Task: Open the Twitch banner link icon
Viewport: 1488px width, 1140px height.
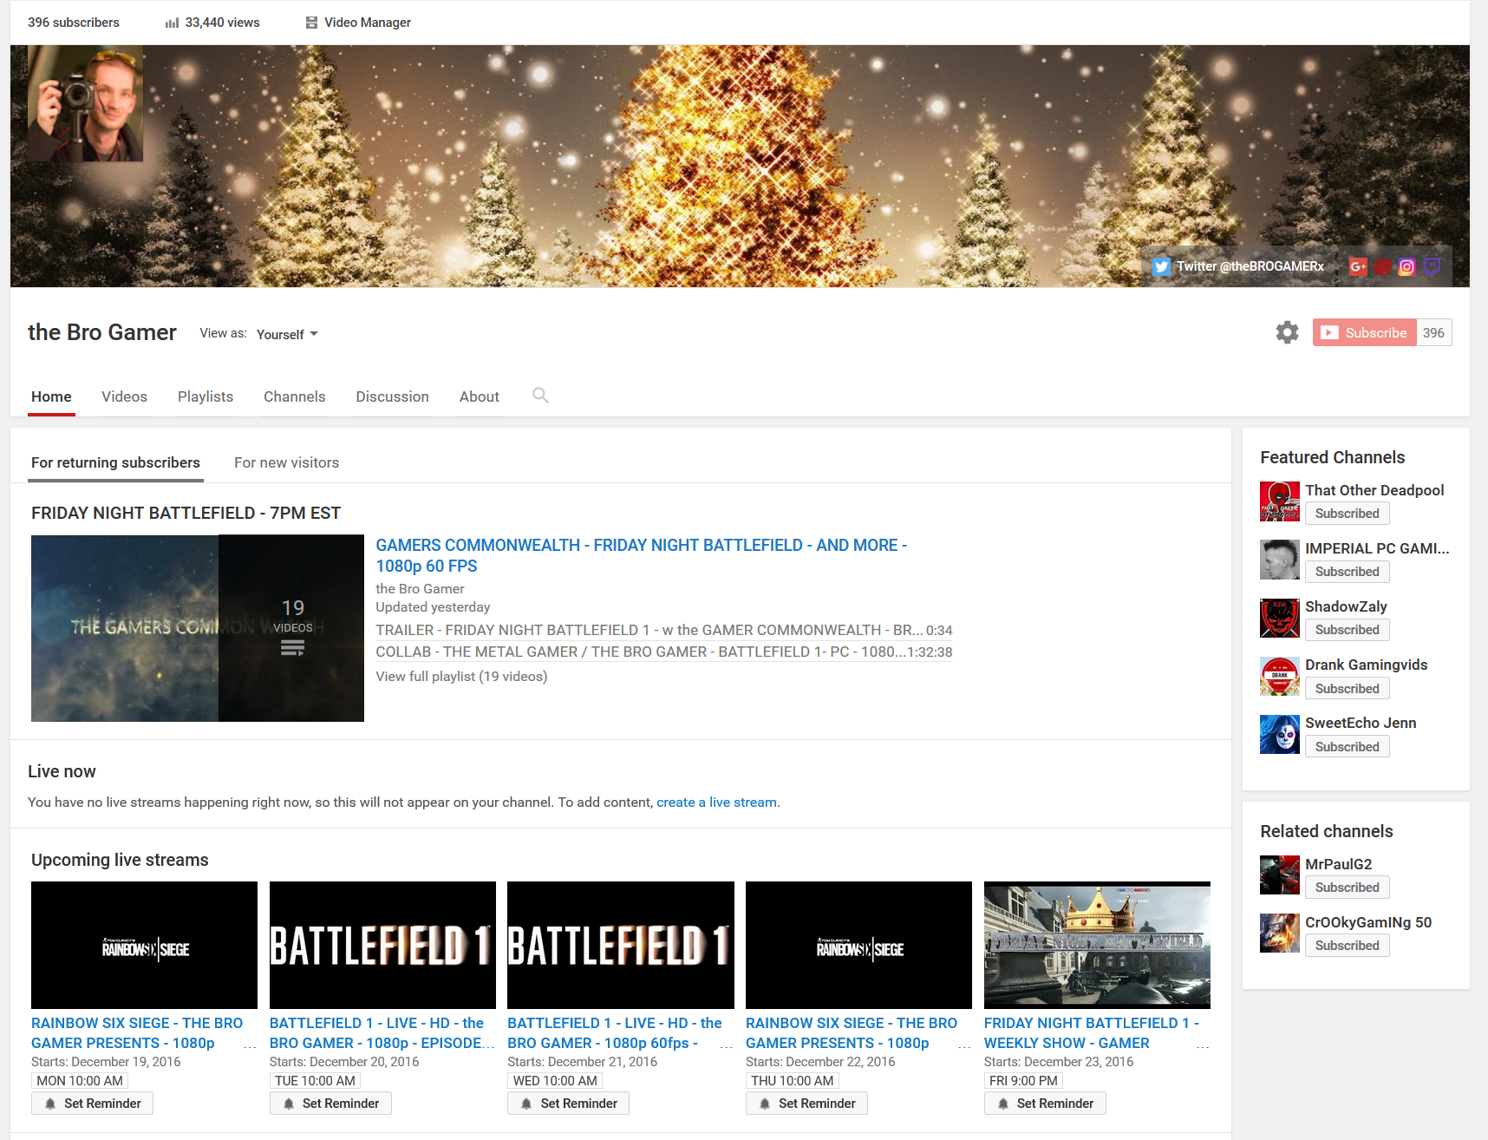Action: tap(1432, 266)
